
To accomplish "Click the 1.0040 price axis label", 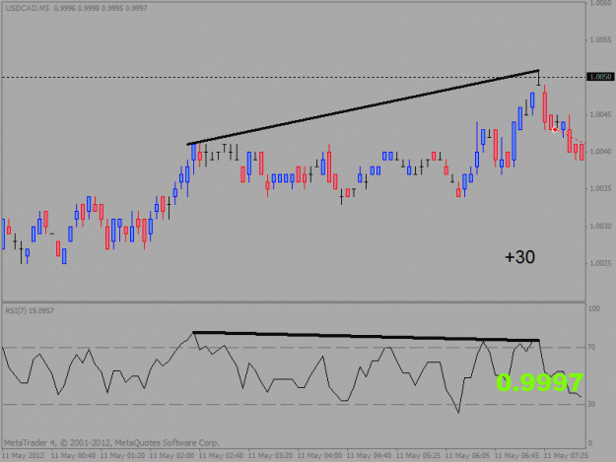I will (600, 152).
